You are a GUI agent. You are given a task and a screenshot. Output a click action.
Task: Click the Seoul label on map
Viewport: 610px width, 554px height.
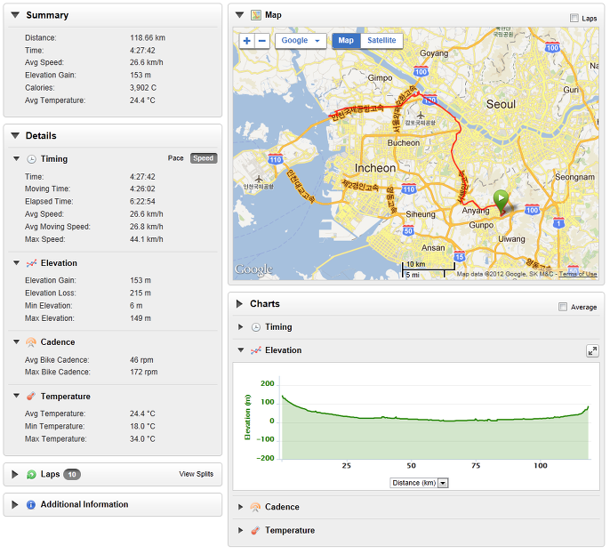(x=501, y=104)
